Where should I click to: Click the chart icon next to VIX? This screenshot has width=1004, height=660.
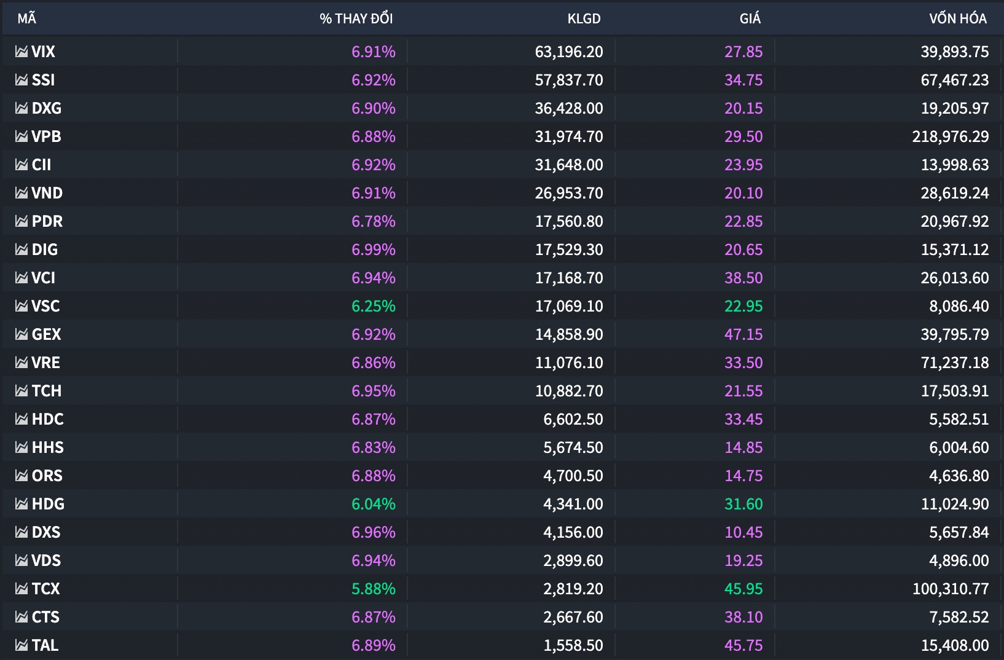click(x=22, y=52)
